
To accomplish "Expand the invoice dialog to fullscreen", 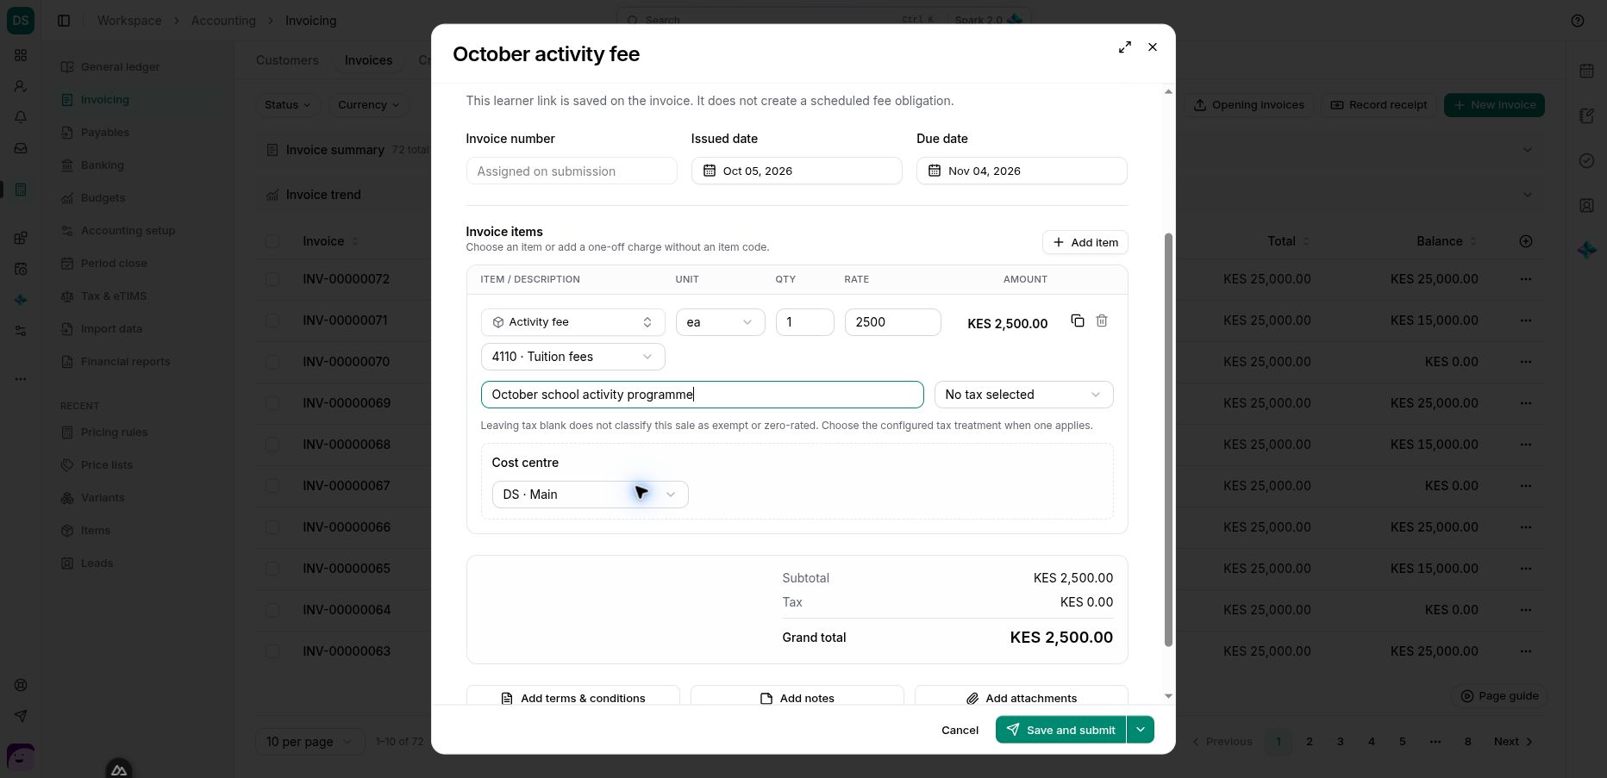I will click(1124, 47).
